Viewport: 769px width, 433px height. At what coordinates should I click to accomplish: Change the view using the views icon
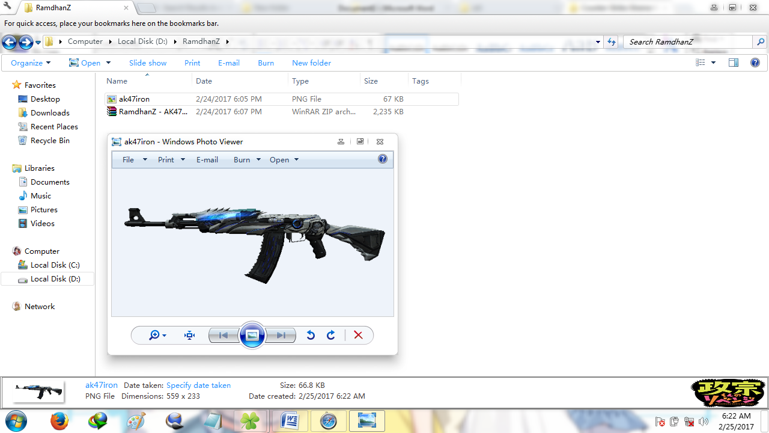click(701, 63)
